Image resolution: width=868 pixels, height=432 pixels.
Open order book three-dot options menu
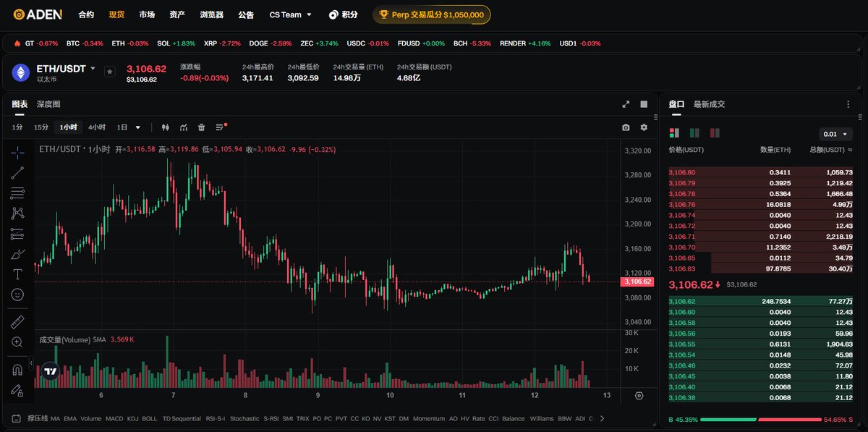848,104
